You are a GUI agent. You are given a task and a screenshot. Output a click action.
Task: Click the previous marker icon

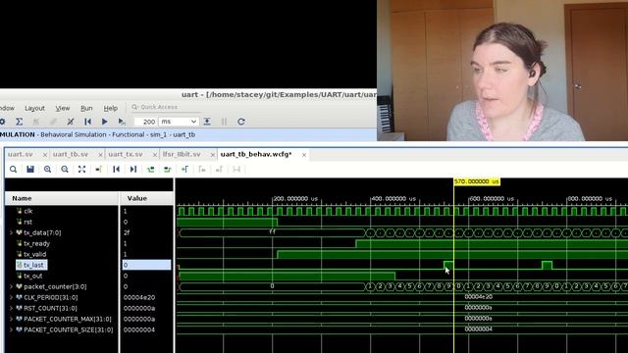coord(202,170)
